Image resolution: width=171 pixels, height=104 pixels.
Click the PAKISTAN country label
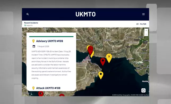pos(132,43)
